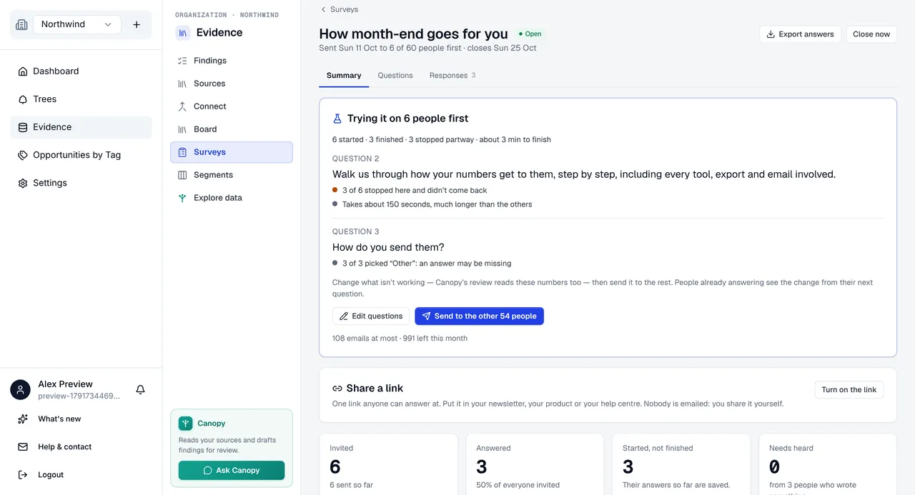Screen dimensions: 915x495
Task: Click the Open status badge
Action: 530,34
